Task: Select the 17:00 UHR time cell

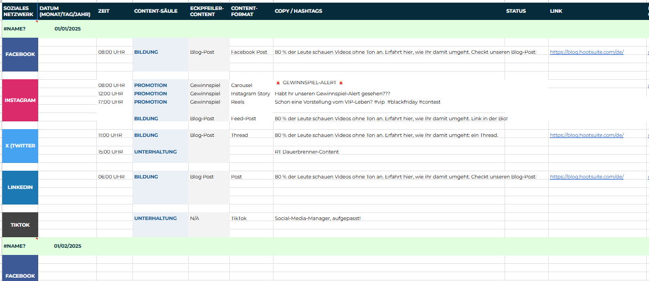Action: click(x=111, y=102)
